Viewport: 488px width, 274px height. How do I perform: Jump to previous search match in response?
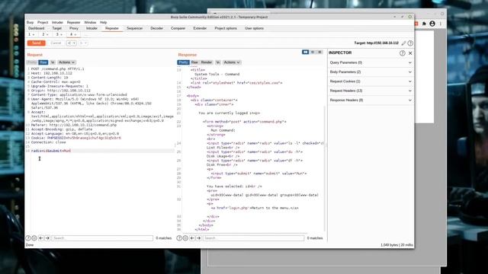point(192,238)
